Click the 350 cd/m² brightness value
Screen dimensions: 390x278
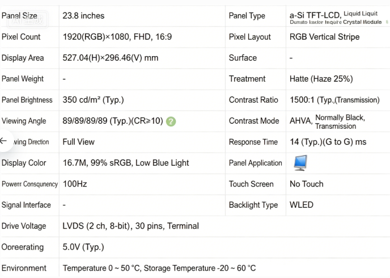tap(93, 100)
